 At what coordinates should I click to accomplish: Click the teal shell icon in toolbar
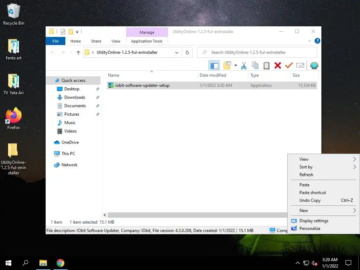[x=314, y=65]
